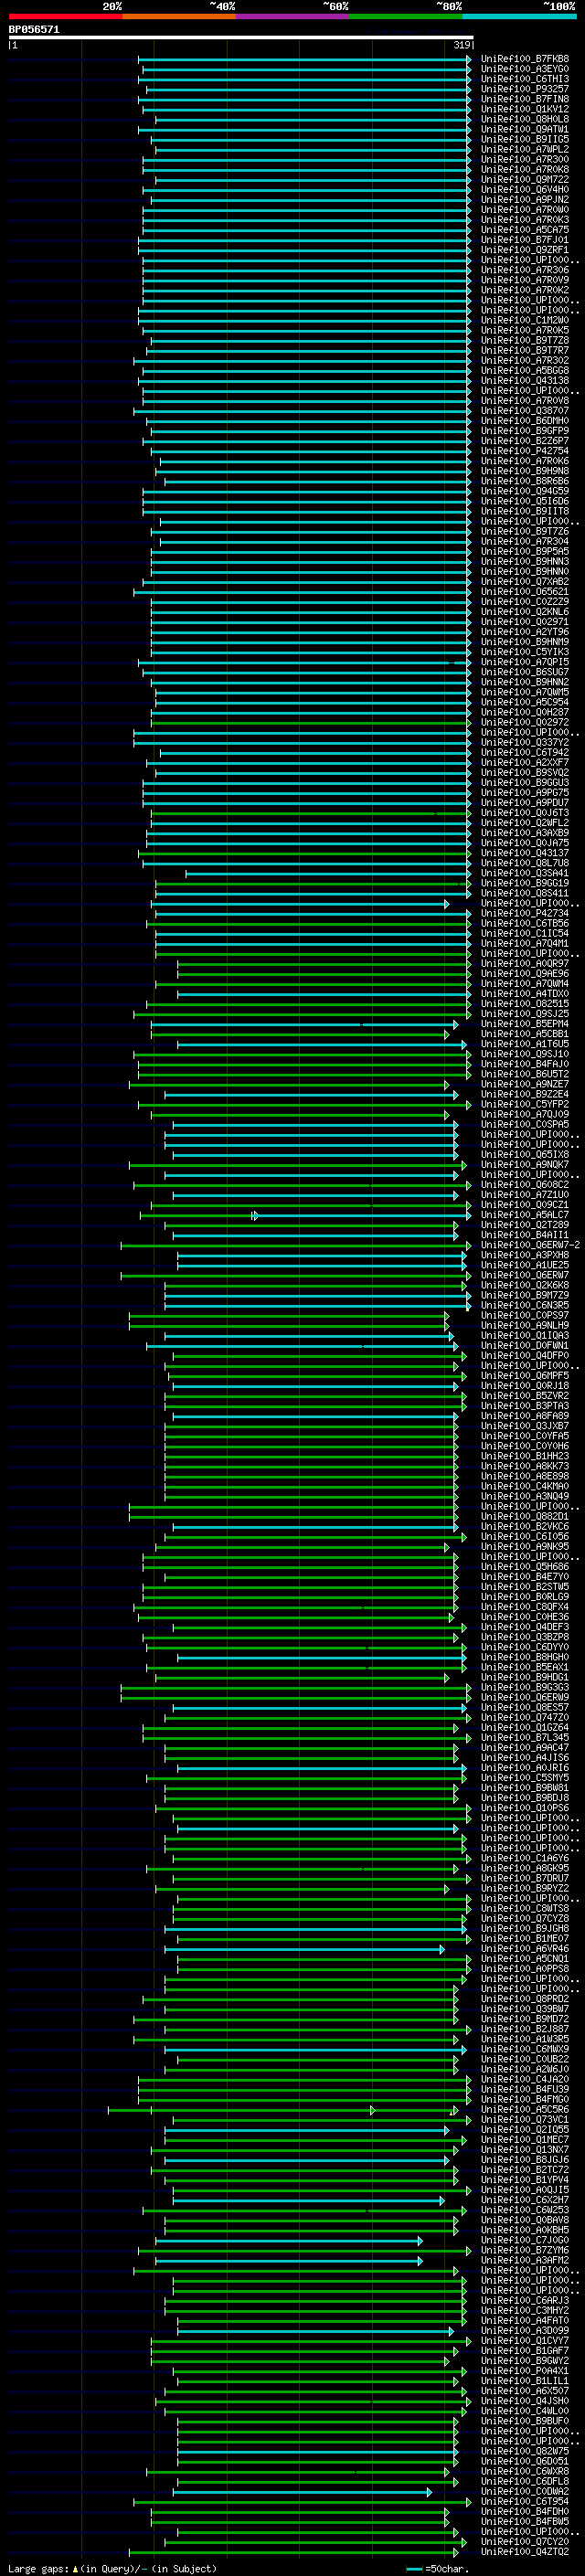Click the UniRef100_P42754 entry
The image size is (585, 2576).
click(525, 451)
